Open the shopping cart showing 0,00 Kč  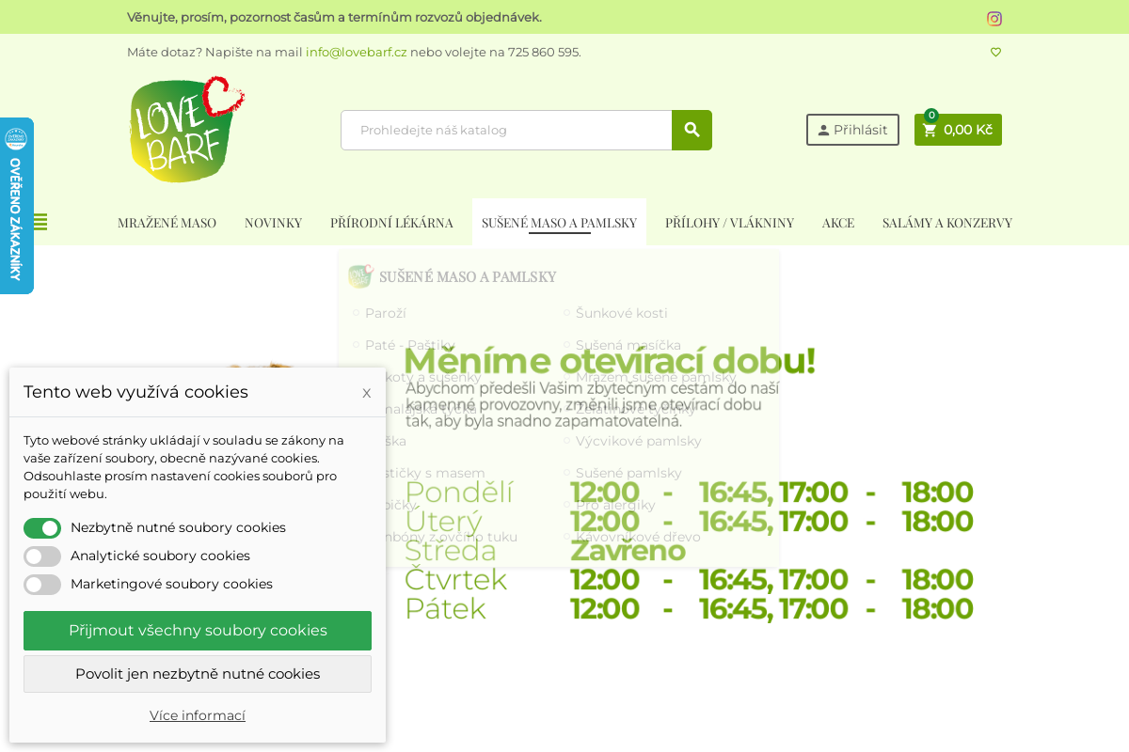pos(958,130)
